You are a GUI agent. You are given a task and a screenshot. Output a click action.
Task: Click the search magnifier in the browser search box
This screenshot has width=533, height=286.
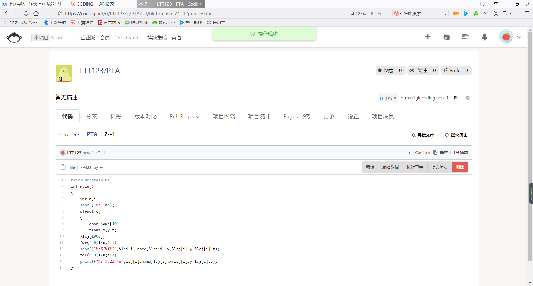[x=444, y=13]
